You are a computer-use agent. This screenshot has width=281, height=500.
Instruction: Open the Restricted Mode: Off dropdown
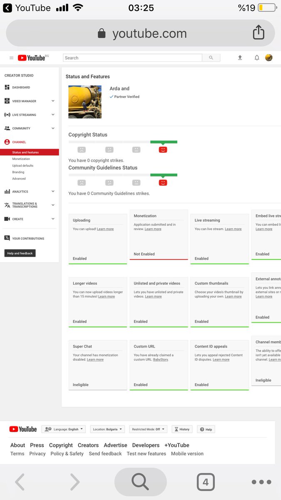pos(148,429)
